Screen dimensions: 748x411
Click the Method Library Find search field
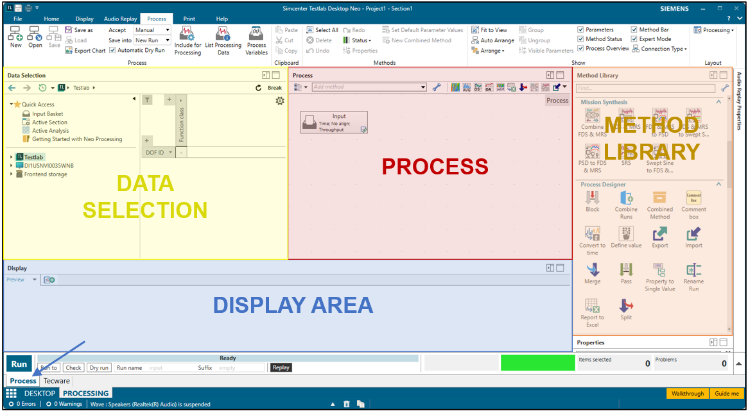pyautogui.click(x=647, y=88)
